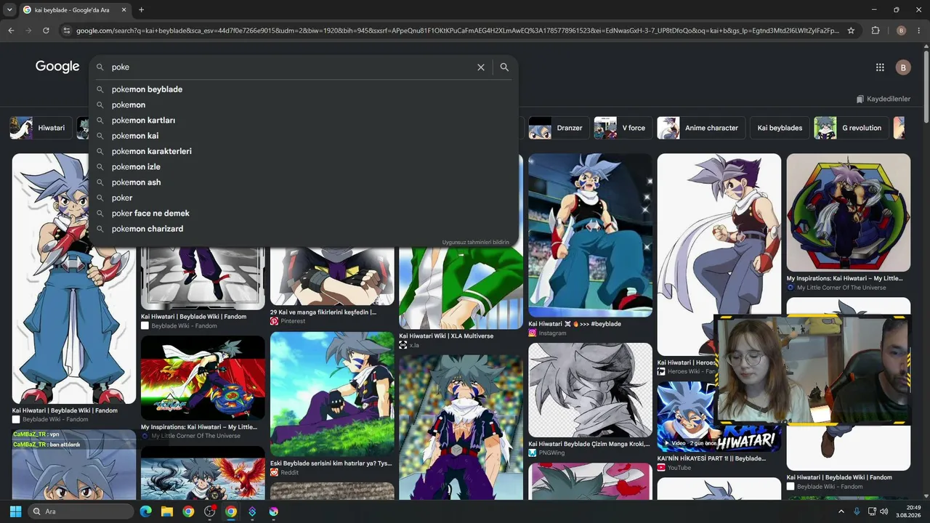Click the 'kai beyblade - Google'da Ara' tab
The height and width of the screenshot is (523, 930).
72,9
